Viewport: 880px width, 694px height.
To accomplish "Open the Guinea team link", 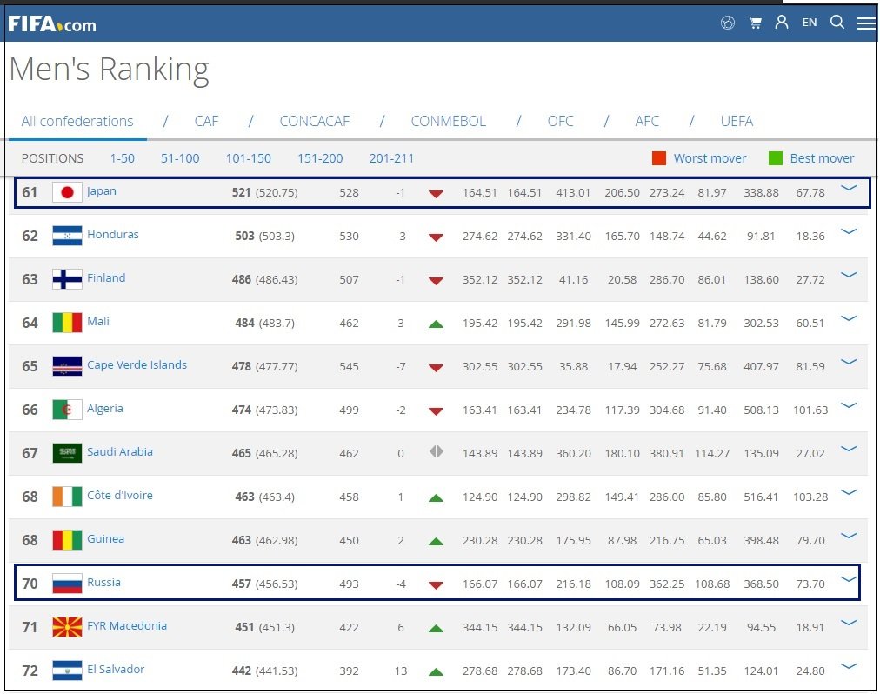I will click(105, 538).
